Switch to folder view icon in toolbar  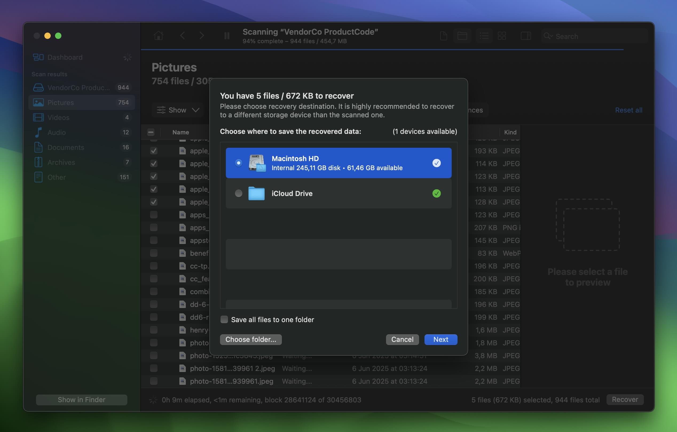tap(462, 36)
